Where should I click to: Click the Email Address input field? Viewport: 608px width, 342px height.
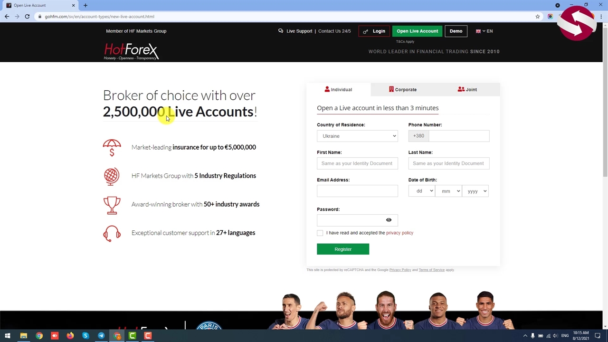[357, 191]
